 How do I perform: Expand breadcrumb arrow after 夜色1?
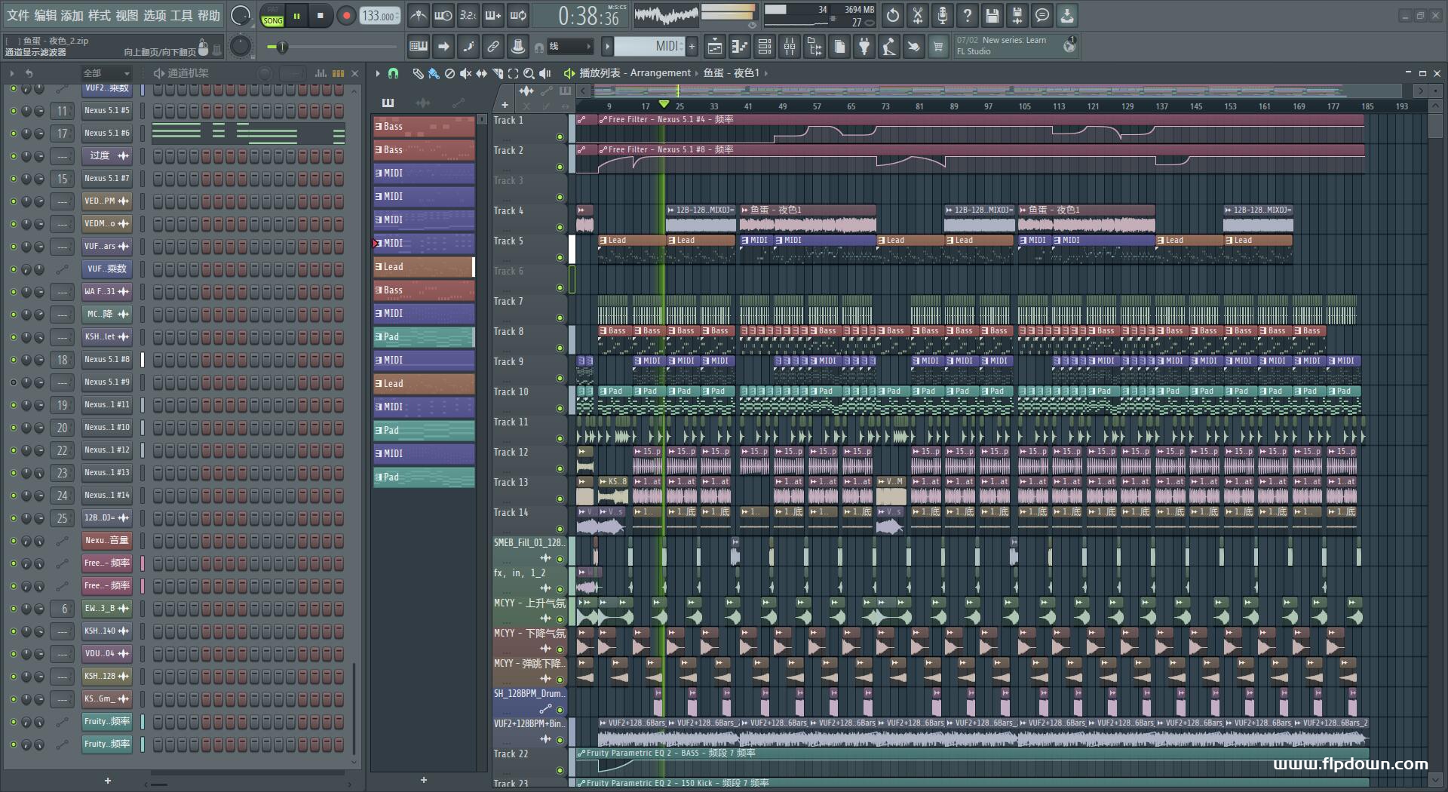click(x=765, y=73)
